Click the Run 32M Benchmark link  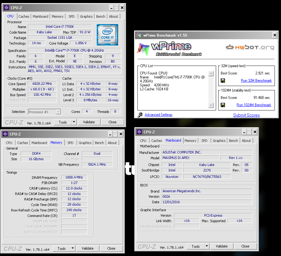pyautogui.click(x=256, y=81)
